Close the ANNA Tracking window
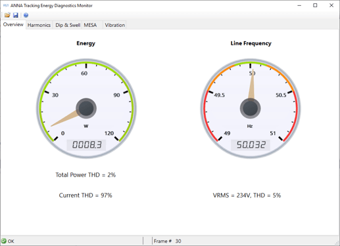Viewport: 340px width, 246px height. (331, 5)
